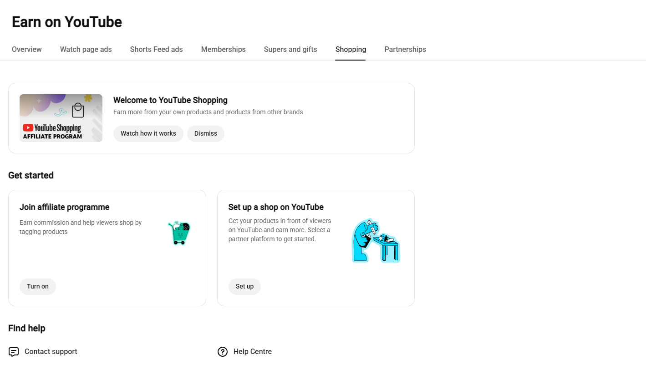Turn on the affiliate programme
Viewport: 646px width, 390px height.
pyautogui.click(x=38, y=286)
